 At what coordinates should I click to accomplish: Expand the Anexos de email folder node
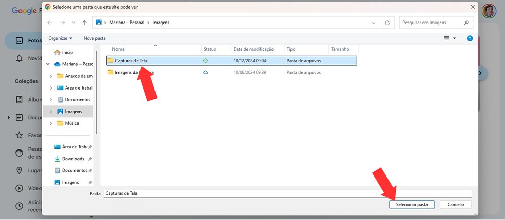pyautogui.click(x=51, y=76)
